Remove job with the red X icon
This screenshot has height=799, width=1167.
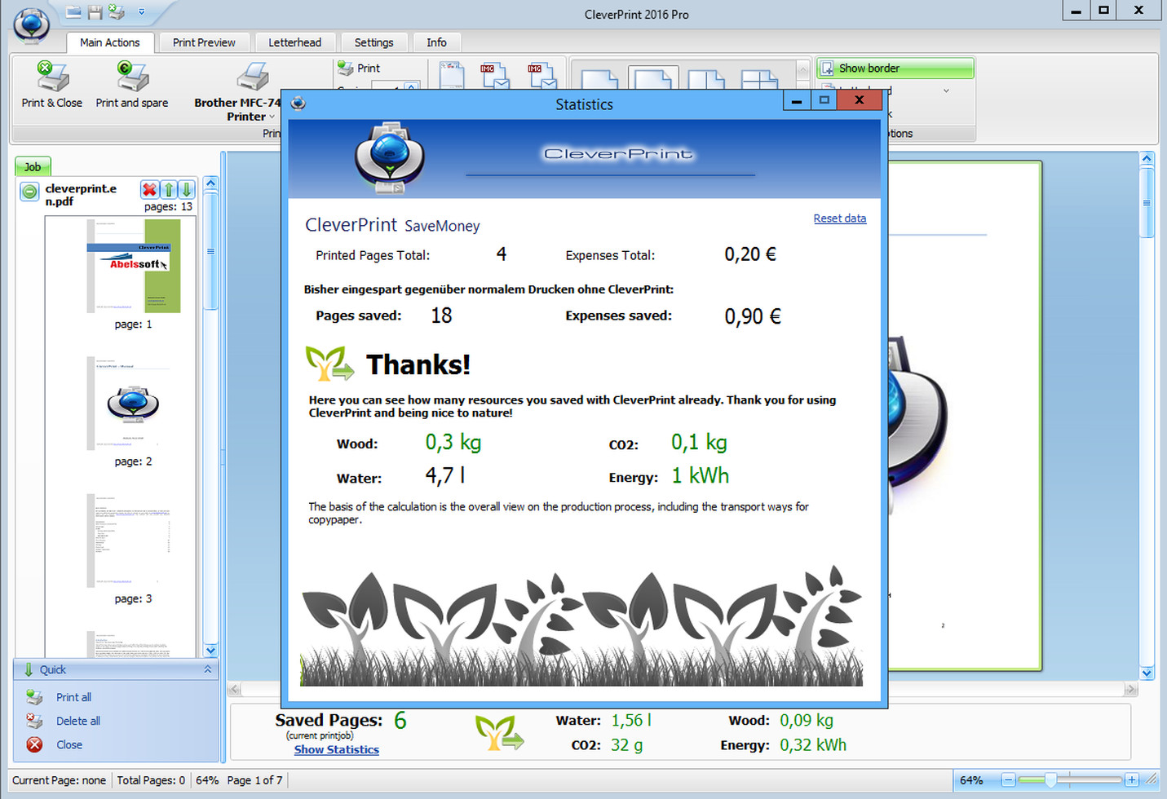149,190
